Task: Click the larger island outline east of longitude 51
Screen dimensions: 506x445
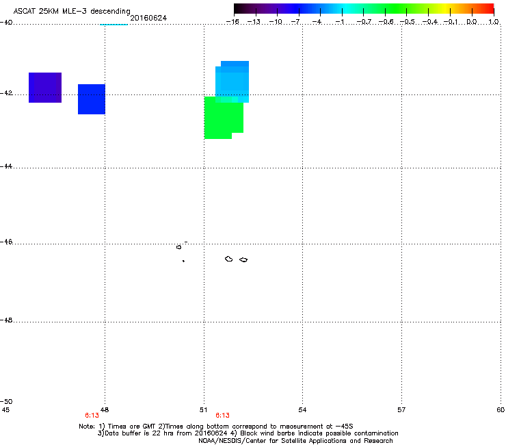Action: coord(229,259)
